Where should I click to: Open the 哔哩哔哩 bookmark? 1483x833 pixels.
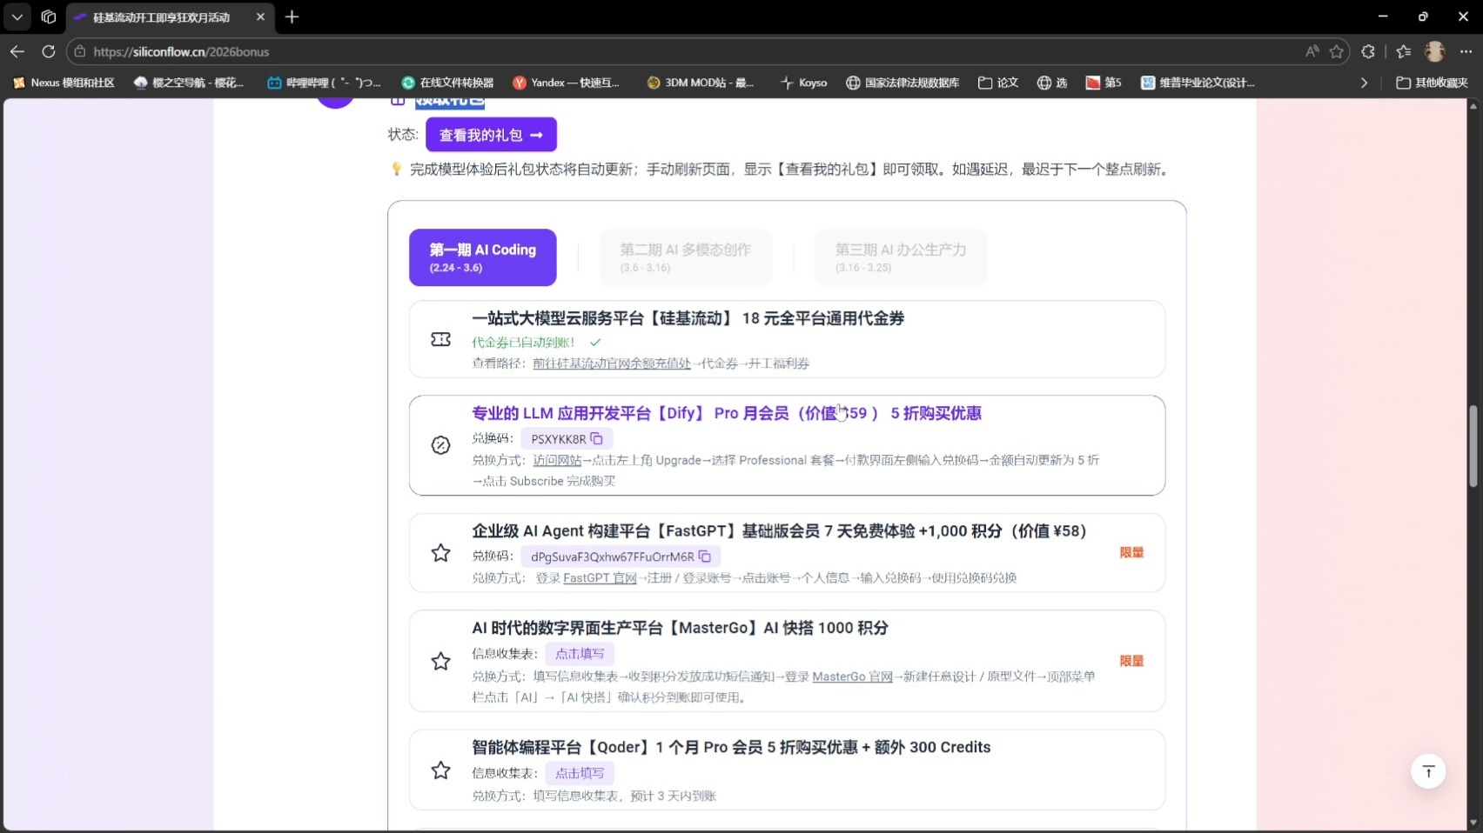324,83
